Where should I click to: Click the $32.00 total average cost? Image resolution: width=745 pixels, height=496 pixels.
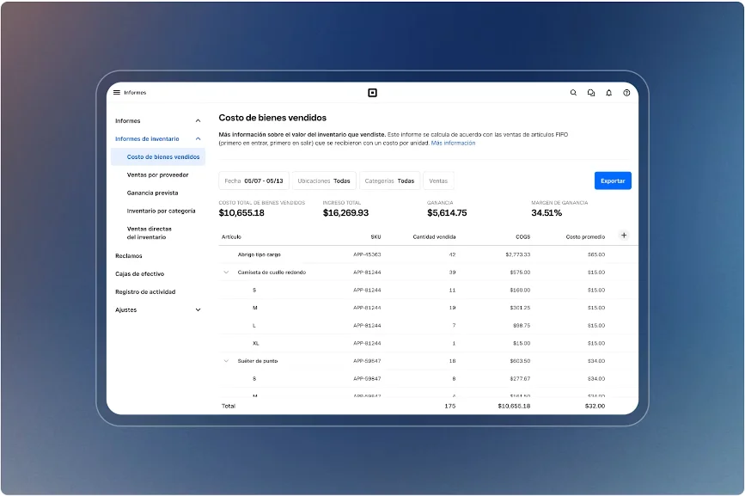click(x=595, y=407)
